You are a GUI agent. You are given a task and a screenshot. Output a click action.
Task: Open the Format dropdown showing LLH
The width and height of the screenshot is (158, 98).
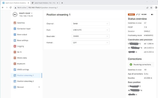[x=91, y=43]
